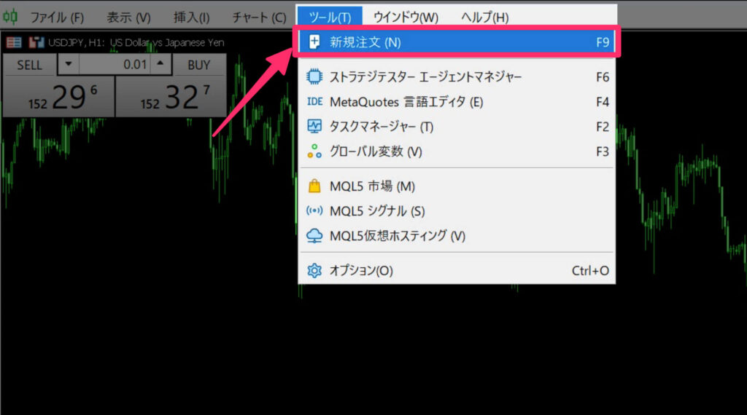Screen dimensions: 747x415
Task: Open MQL5 市場 (M)
Action: 457,186
